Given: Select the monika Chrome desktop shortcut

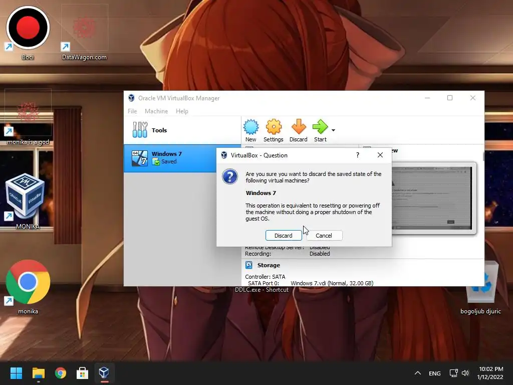Looking at the screenshot, I should click(x=28, y=286).
